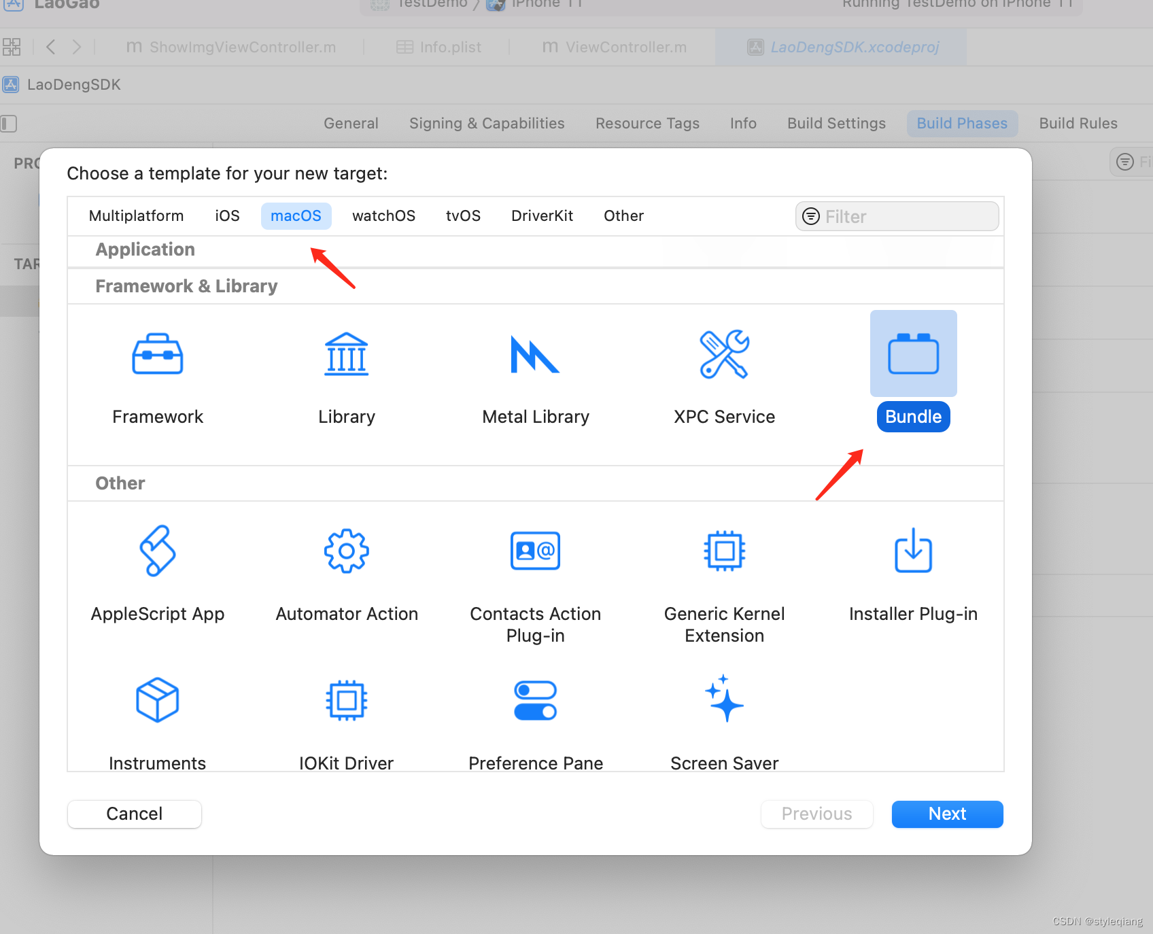The image size is (1153, 934).
Task: Switch to Info.plist editor tab
Action: pyautogui.click(x=438, y=47)
